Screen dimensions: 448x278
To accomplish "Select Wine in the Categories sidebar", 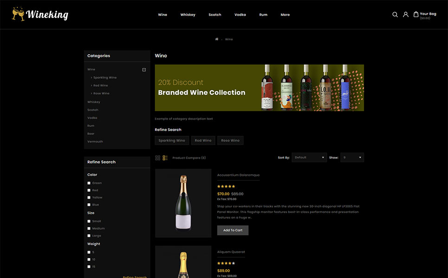I will [91, 69].
